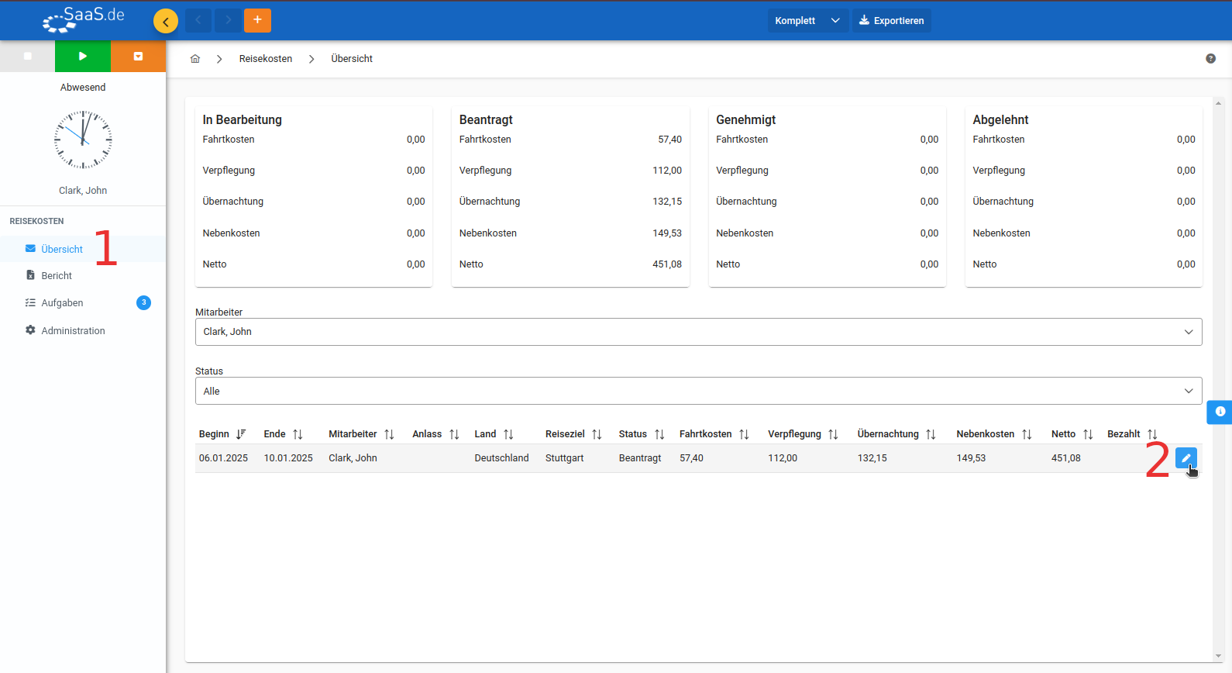The image size is (1232, 673).
Task: Click the Exportieren button
Action: (x=891, y=21)
